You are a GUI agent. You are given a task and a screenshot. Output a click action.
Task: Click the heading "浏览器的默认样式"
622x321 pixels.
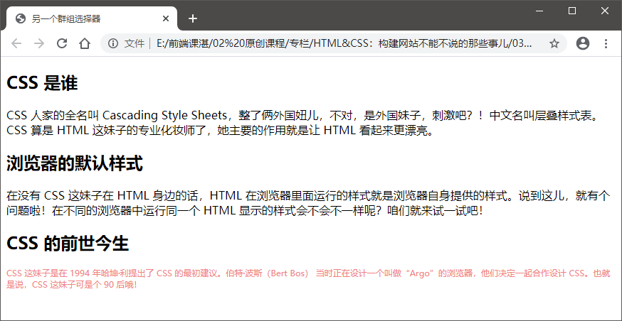[x=75, y=164]
